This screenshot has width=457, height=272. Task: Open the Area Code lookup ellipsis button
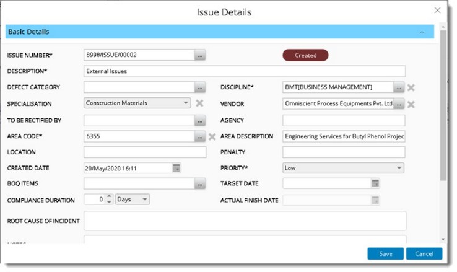tap(199, 136)
